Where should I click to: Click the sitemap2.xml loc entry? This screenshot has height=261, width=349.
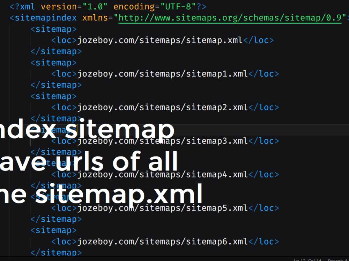(x=162, y=107)
